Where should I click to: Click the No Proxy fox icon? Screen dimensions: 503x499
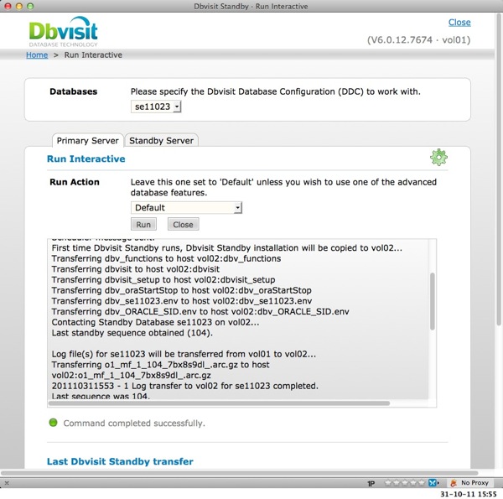pyautogui.click(x=454, y=482)
